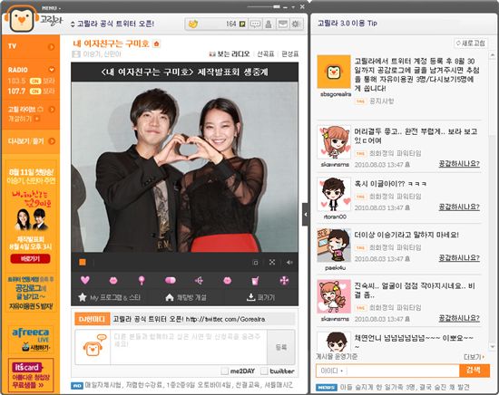
Task: Click the Gorealra mascot logo
Action: pyautogui.click(x=22, y=20)
